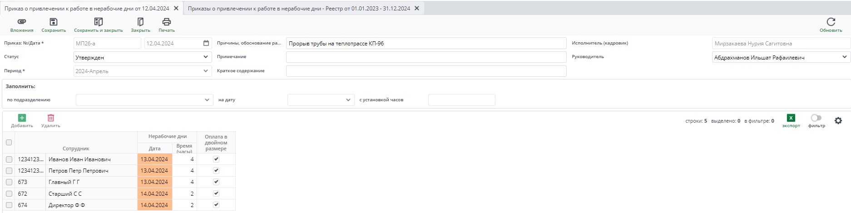
Task: Tick the select-all checkbox in table header
Action: pyautogui.click(x=9, y=143)
